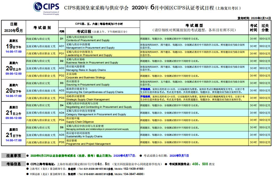Click 'Category Management in Procurement and Supply'
This screenshot has width=273, height=179.
[x=96, y=114]
